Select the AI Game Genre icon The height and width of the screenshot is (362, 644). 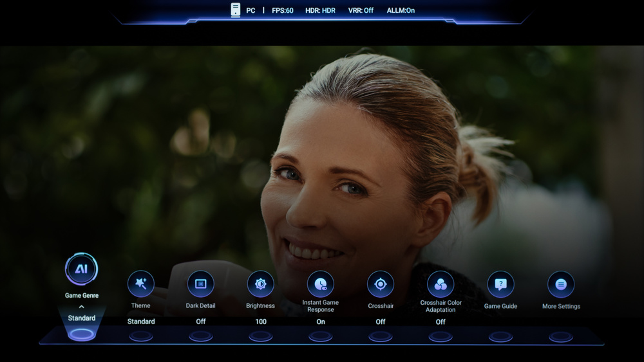[82, 269]
